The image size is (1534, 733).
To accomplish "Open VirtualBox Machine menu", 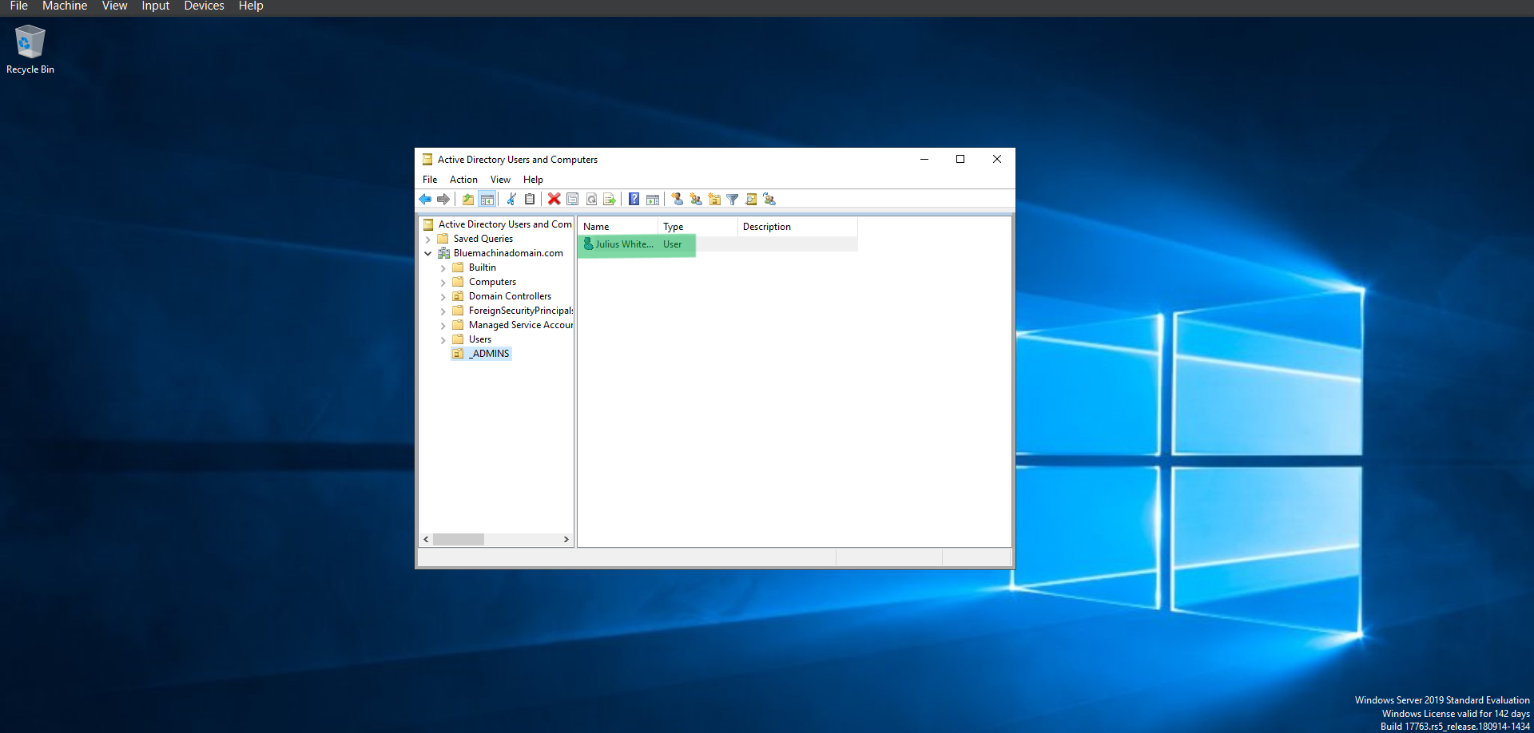I will click(65, 6).
